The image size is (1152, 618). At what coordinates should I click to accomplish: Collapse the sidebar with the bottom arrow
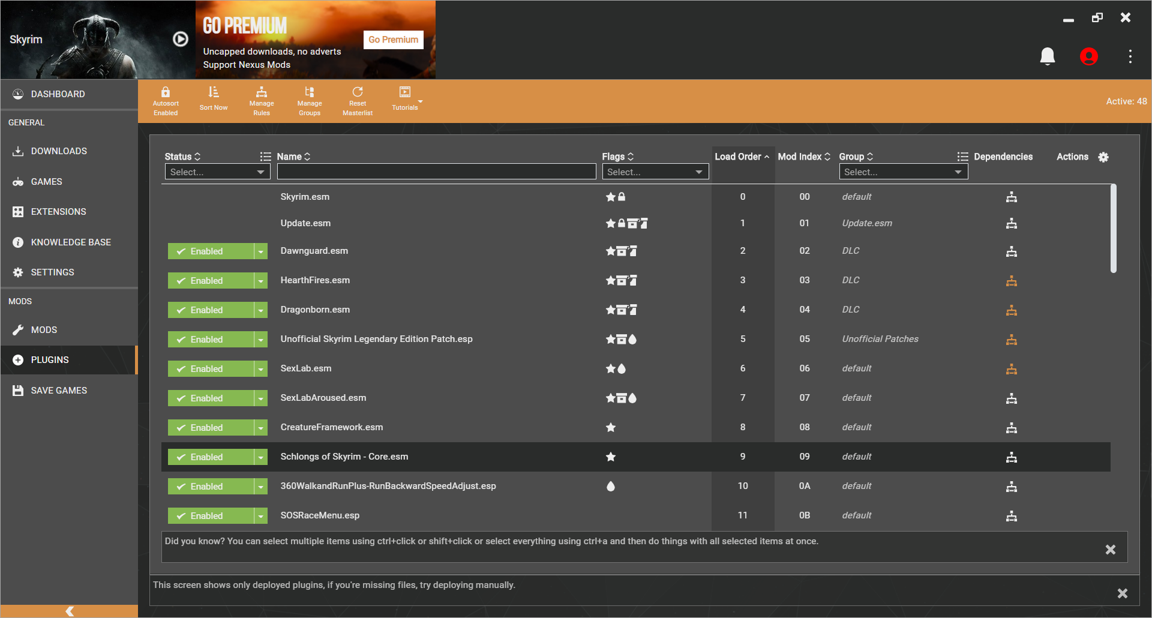[69, 611]
